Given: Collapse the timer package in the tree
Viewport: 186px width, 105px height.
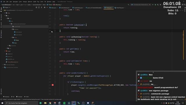Looking at the screenshot, I should click(x=12, y=38).
